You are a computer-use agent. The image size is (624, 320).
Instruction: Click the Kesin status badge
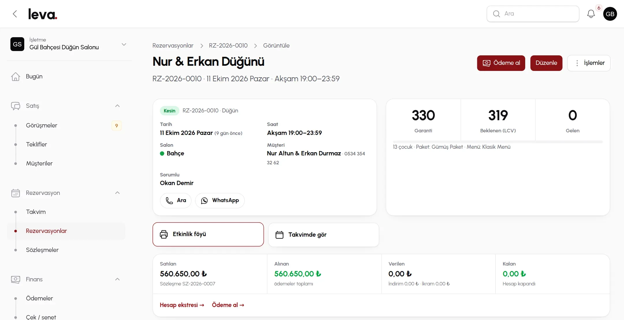click(x=170, y=111)
